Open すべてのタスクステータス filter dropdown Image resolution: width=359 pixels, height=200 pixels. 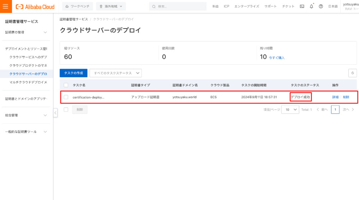pyautogui.click(x=116, y=73)
